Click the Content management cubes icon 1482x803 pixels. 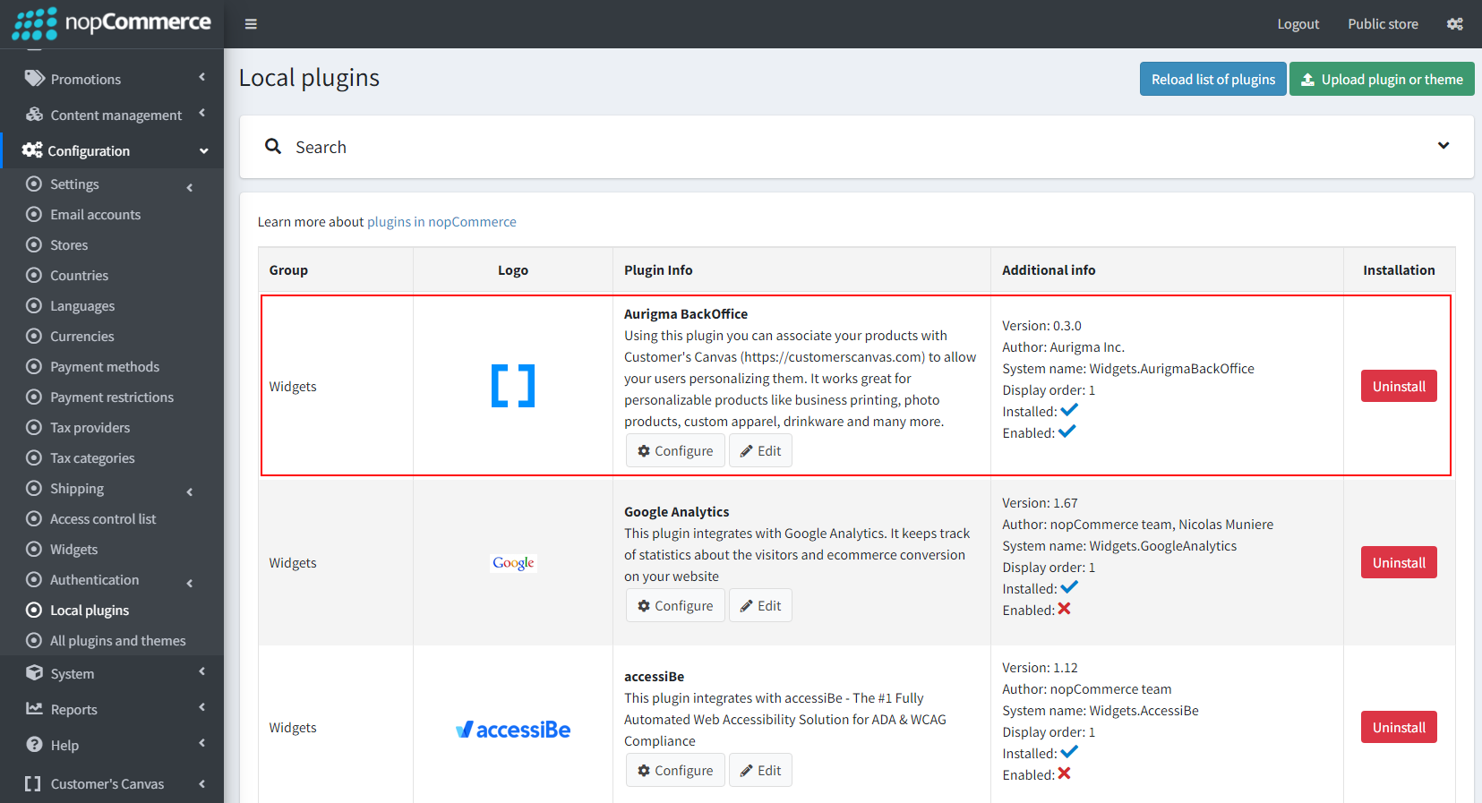(x=35, y=115)
